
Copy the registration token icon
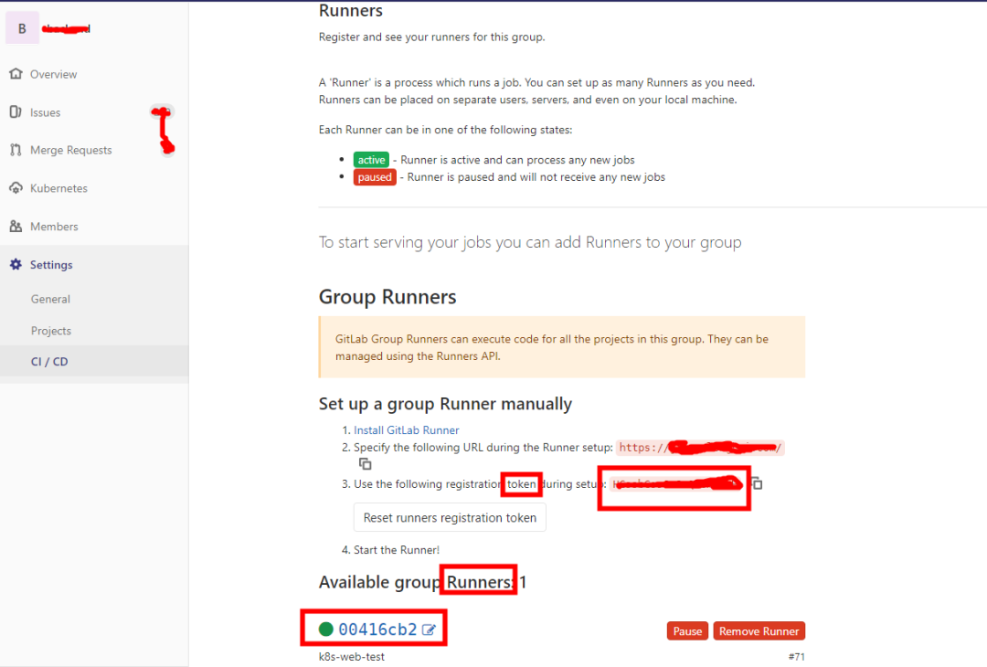(x=758, y=483)
